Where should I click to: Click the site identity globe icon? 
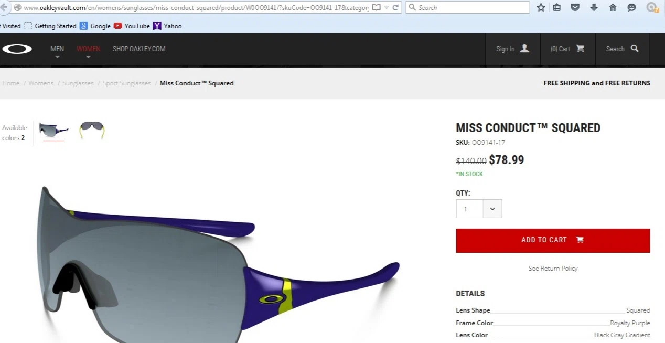(x=17, y=7)
